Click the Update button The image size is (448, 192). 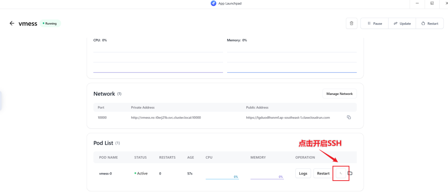tap(402, 24)
